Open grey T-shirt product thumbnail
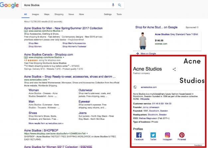Viewport: 208px width, 148px height. [x=143, y=41]
